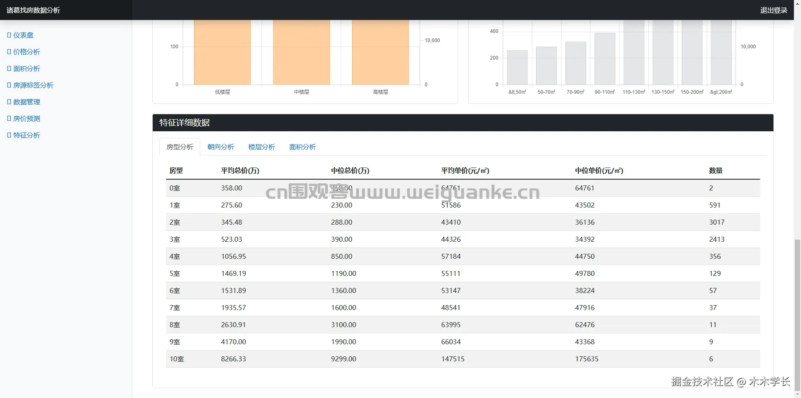Open 房价预测 sidebar link
Viewport: 801px width, 398px height.
24,119
